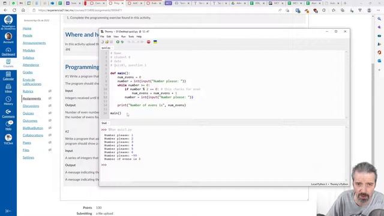The width and height of the screenshot is (384, 216).
Task: Open File menu in Thonny
Action: pyautogui.click(x=102, y=37)
